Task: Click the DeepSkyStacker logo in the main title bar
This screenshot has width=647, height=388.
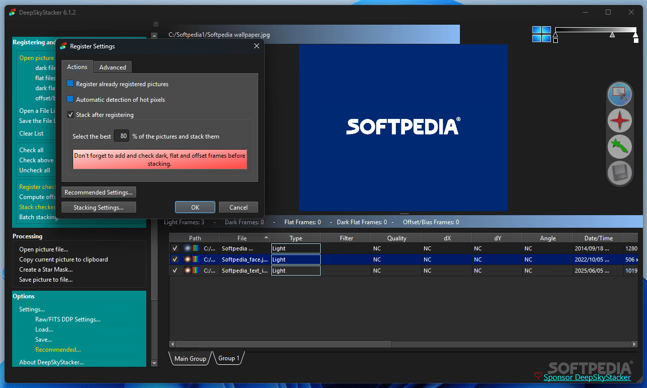Action: [13, 12]
